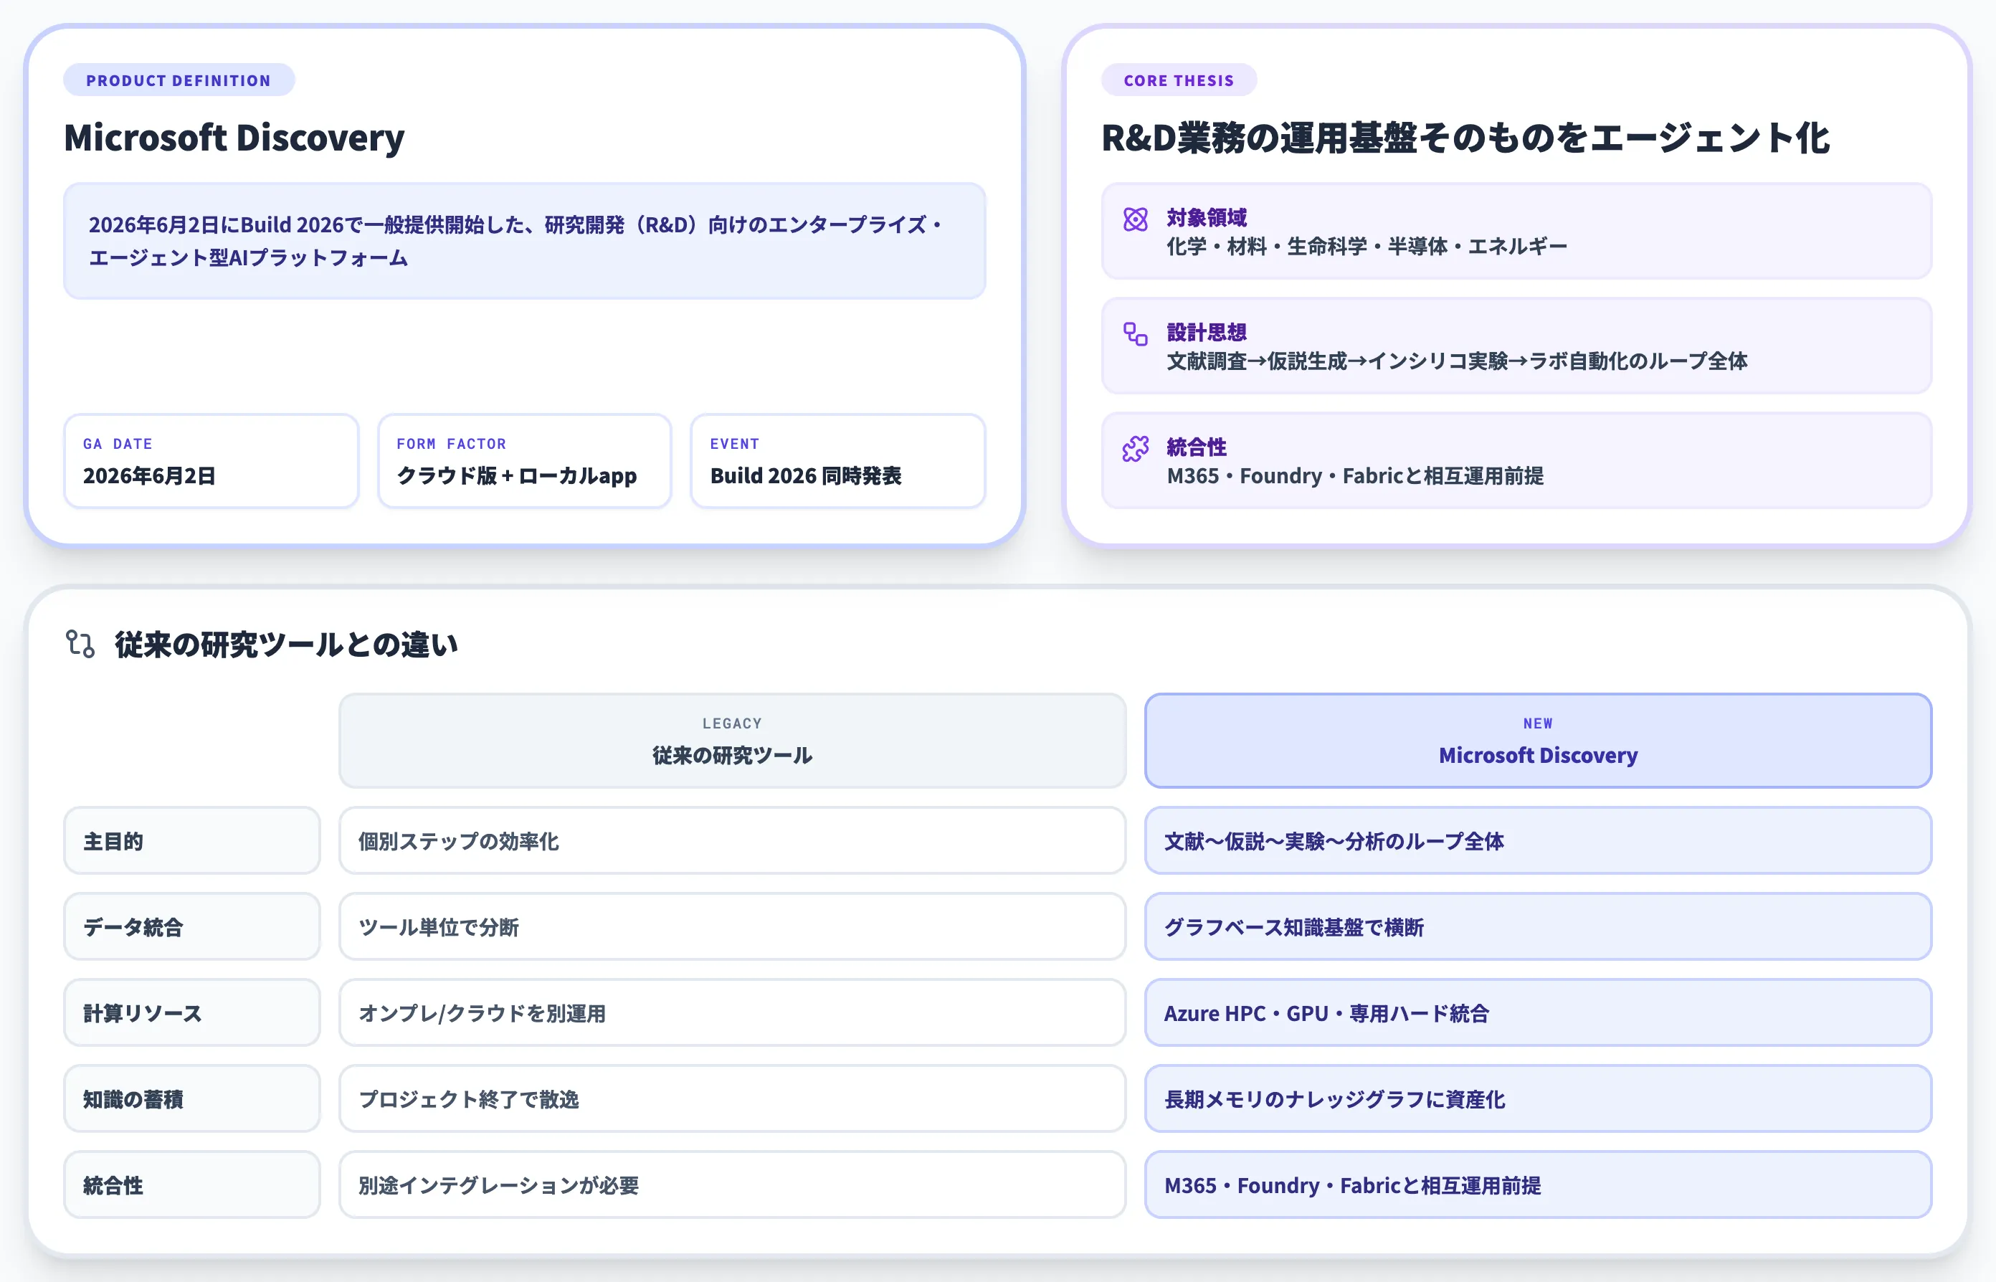Click the 設計思想 title

[x=1207, y=333]
